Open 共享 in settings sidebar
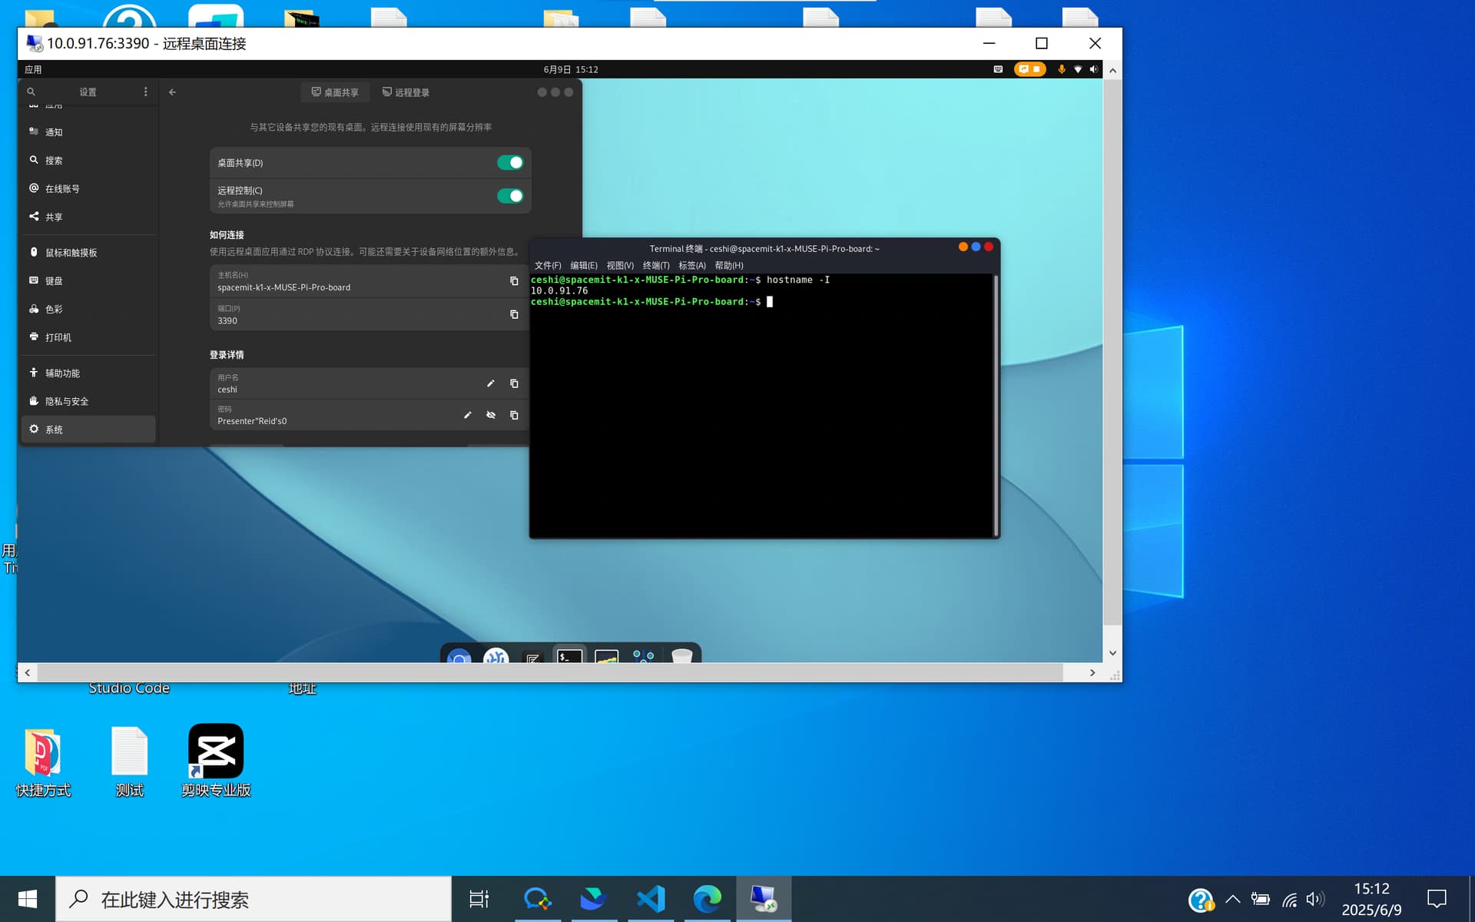1475x922 pixels. [88, 217]
